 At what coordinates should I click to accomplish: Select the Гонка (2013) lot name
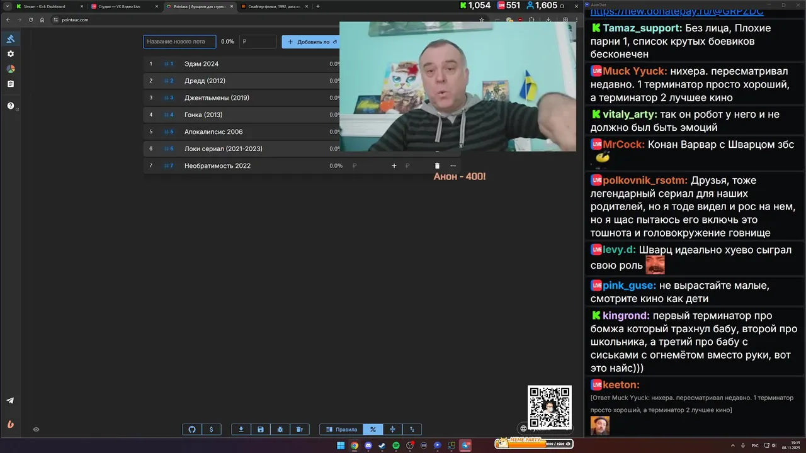[203, 115]
